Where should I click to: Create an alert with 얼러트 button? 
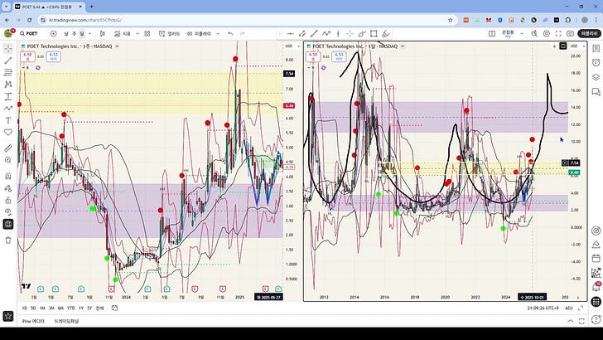(x=169, y=34)
